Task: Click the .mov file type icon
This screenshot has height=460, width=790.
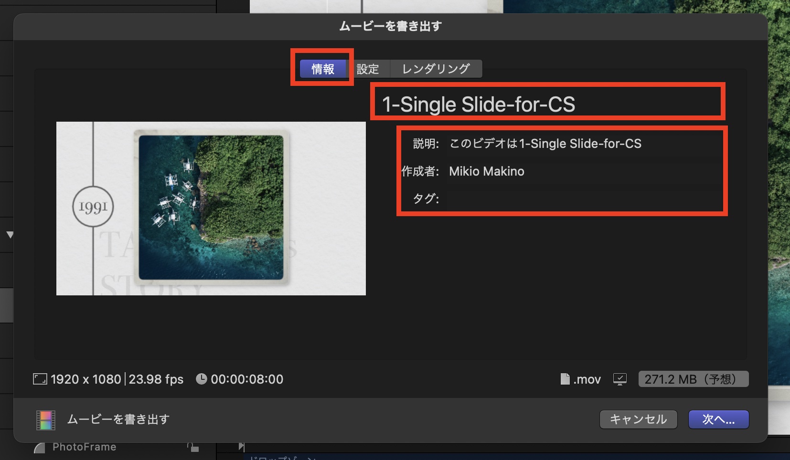Action: click(x=565, y=379)
